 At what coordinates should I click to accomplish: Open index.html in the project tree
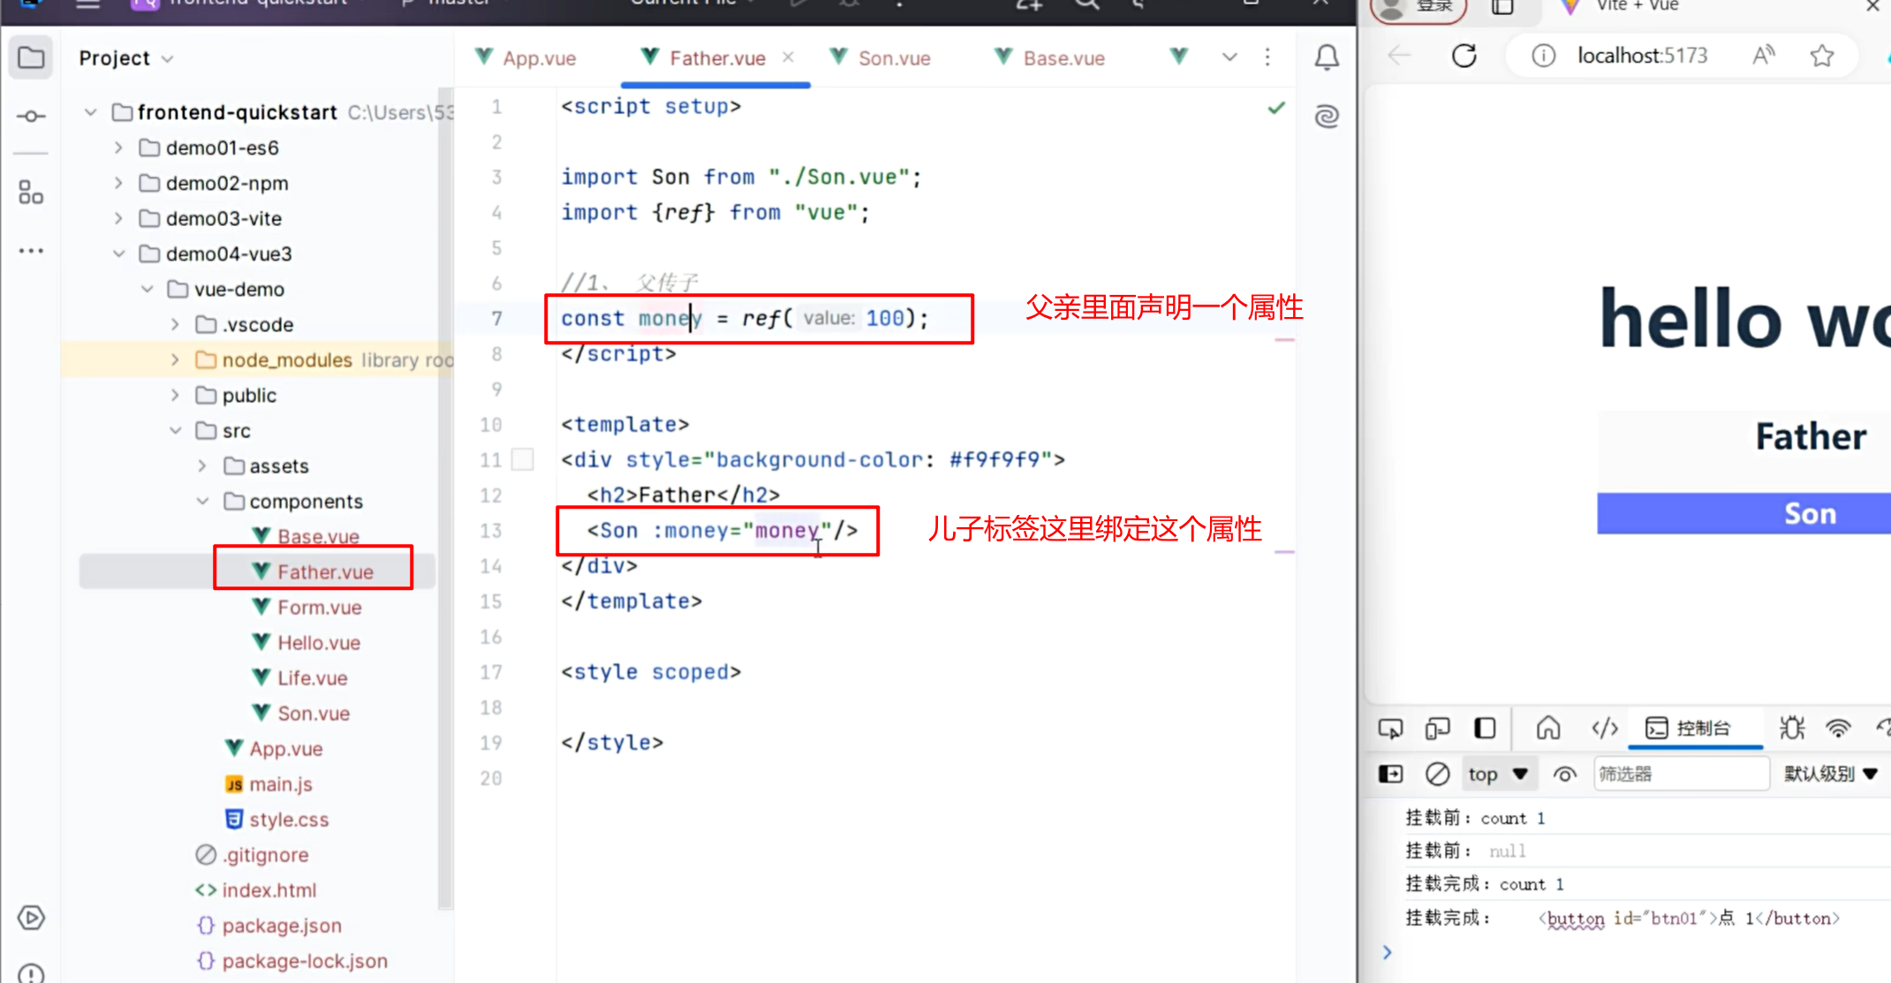click(x=269, y=889)
